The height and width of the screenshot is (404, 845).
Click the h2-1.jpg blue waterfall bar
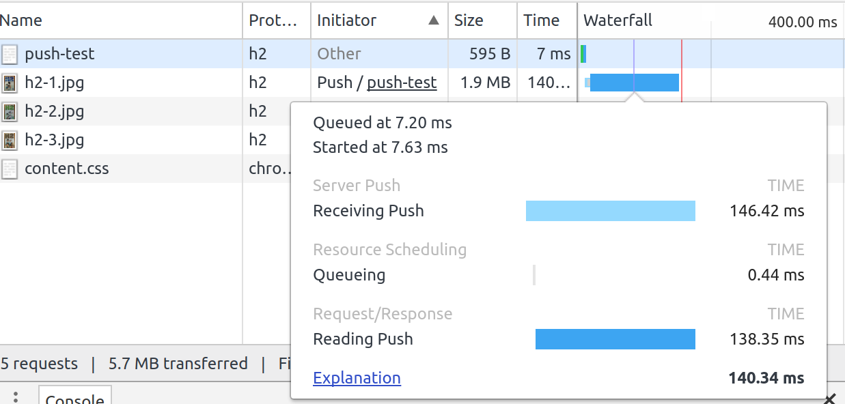pos(634,83)
